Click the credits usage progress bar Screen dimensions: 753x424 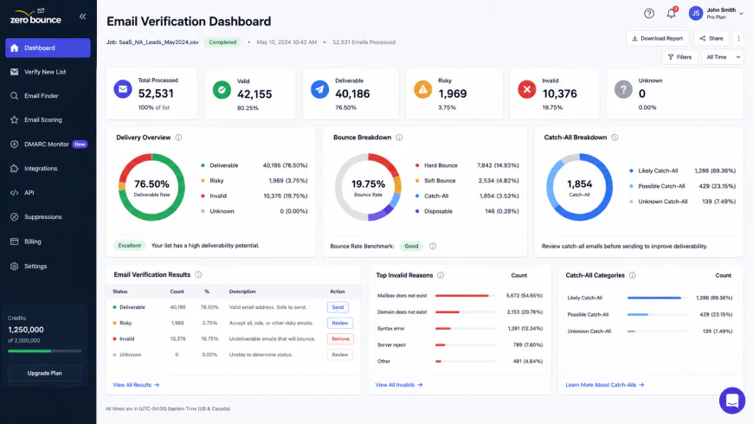(x=45, y=351)
